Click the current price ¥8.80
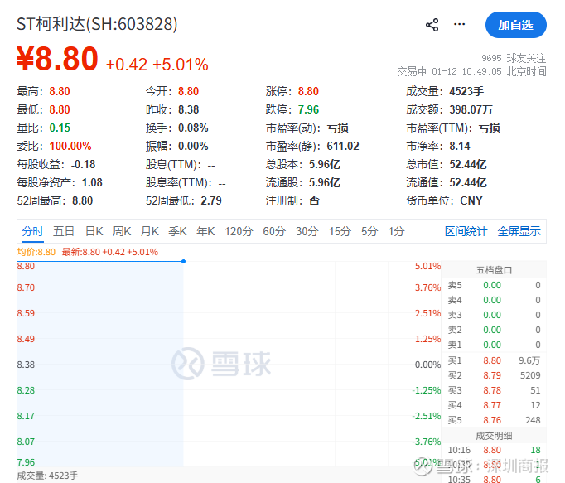 tap(57, 59)
